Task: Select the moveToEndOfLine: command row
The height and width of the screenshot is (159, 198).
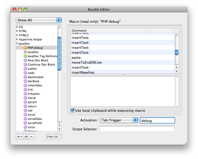Action: click(x=123, y=62)
